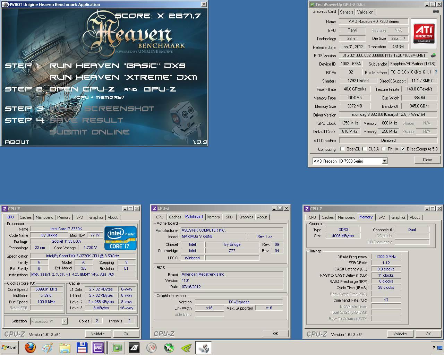Click the HWBOT Heaven window title icon
Viewport: 444px width, 355px height.
5,5
